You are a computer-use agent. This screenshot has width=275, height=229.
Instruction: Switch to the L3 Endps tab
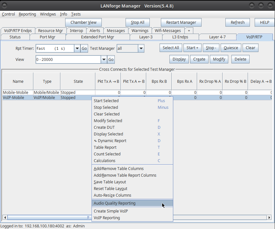(180, 37)
